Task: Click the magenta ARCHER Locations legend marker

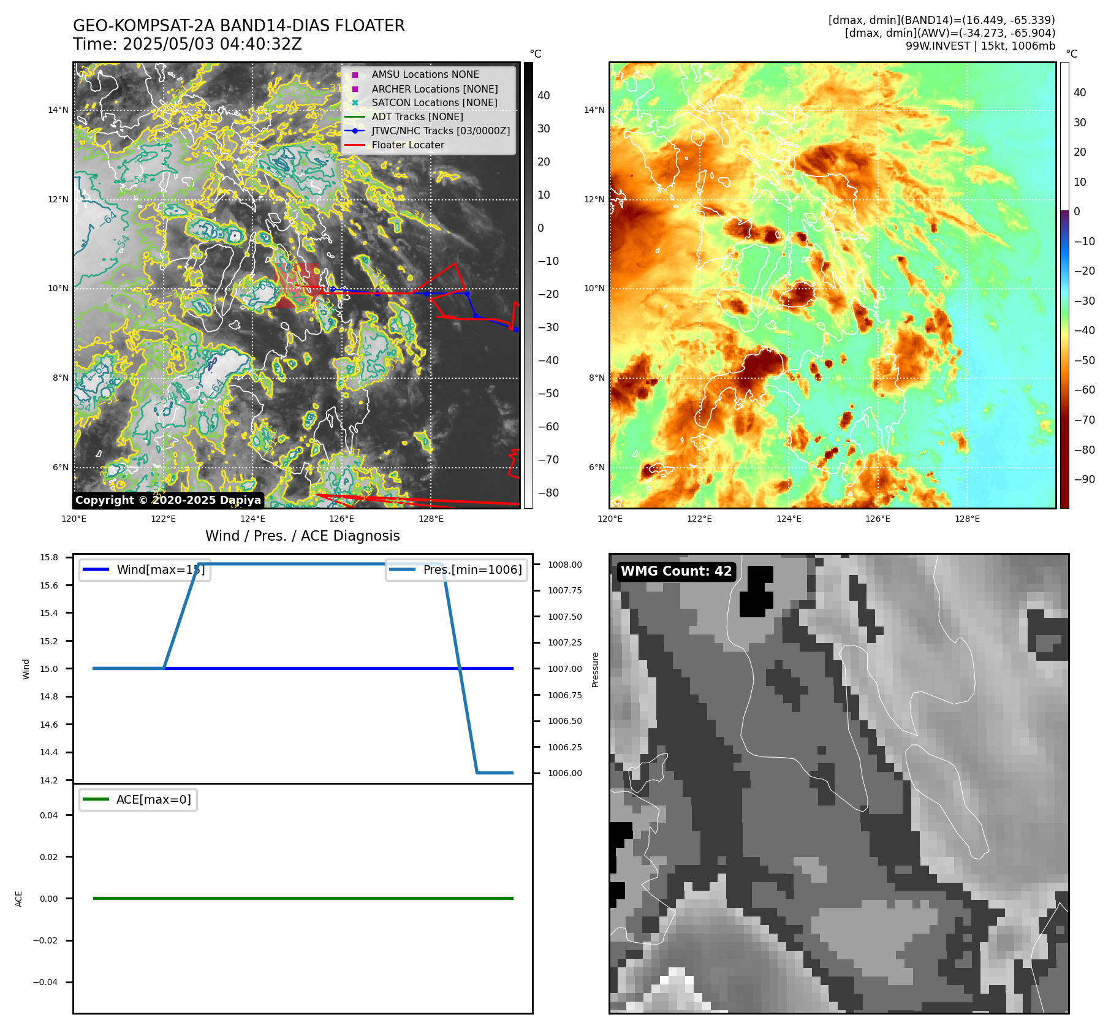Action: point(355,89)
